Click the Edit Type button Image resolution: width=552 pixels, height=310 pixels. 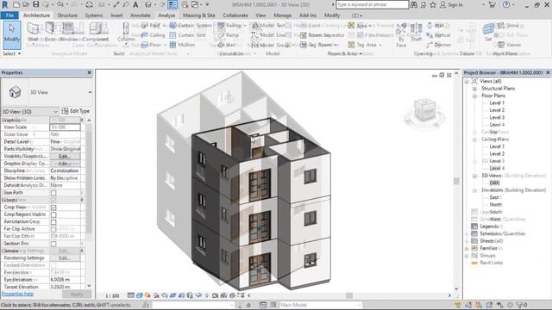click(x=76, y=111)
